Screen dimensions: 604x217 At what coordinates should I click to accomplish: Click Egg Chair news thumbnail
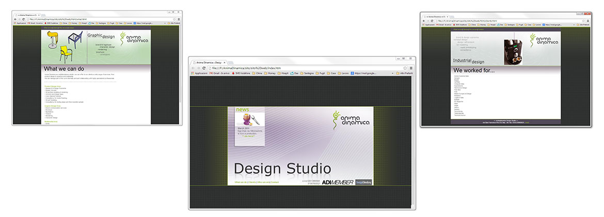250,120
